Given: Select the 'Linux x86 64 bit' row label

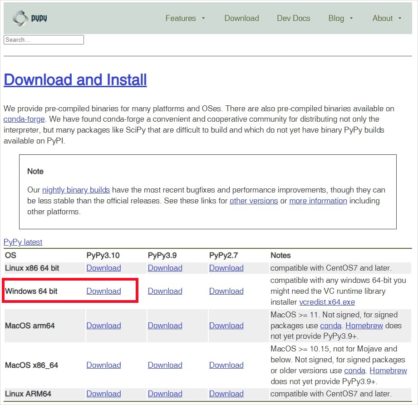Looking at the screenshot, I should (x=32, y=268).
